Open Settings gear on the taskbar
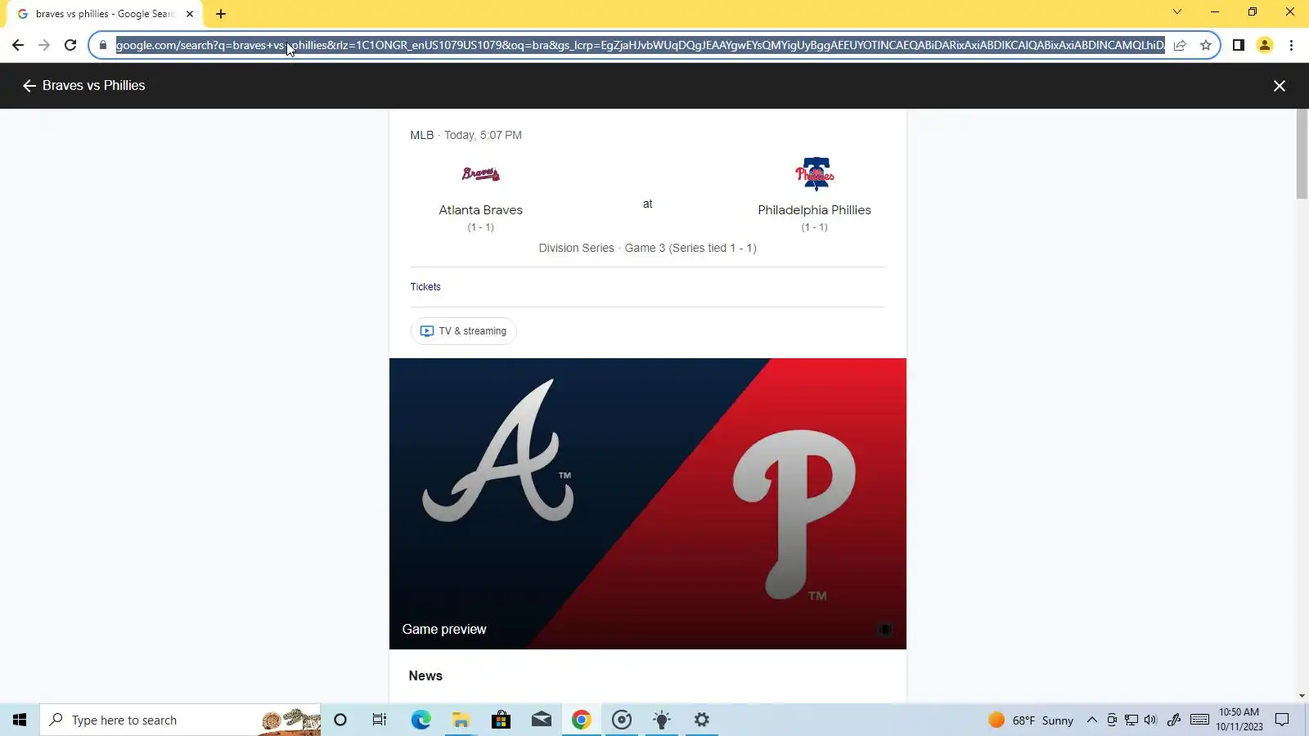The height and width of the screenshot is (736, 1309). point(702,720)
